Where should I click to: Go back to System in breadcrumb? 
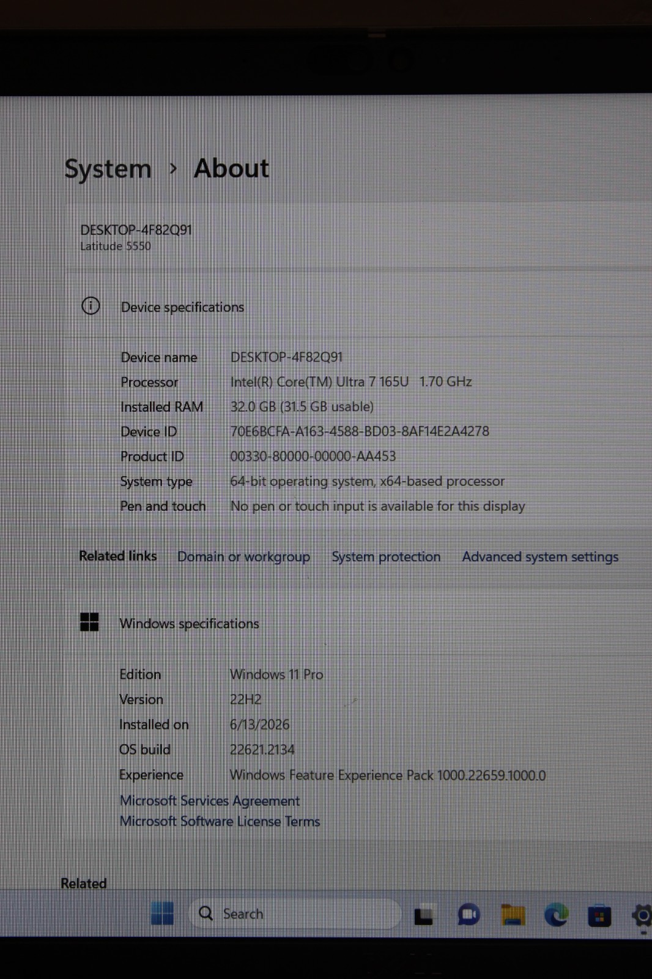click(x=108, y=169)
